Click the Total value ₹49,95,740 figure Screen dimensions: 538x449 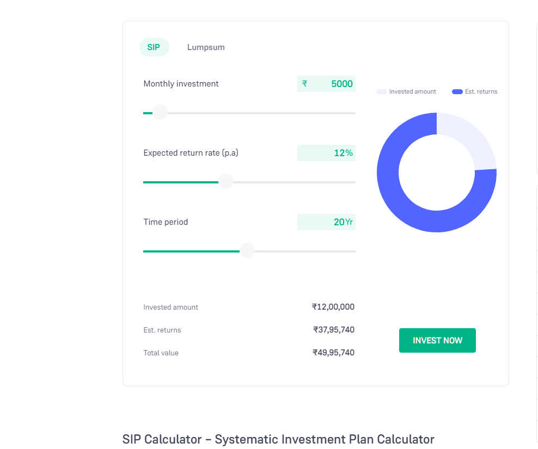click(x=333, y=353)
